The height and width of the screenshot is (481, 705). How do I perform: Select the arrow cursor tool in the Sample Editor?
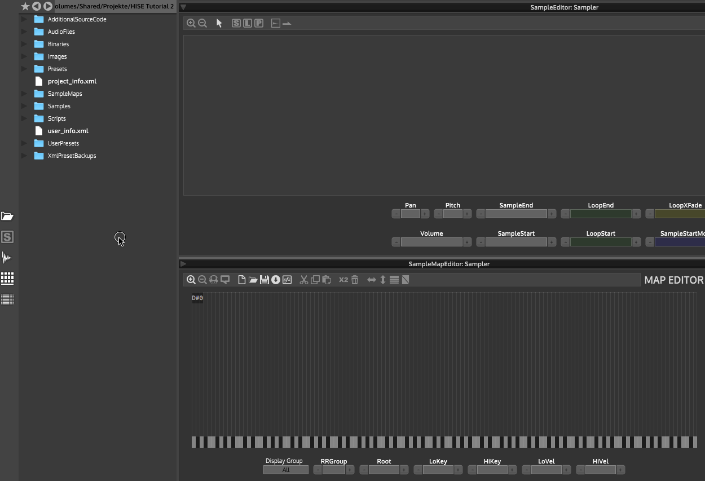tap(219, 23)
